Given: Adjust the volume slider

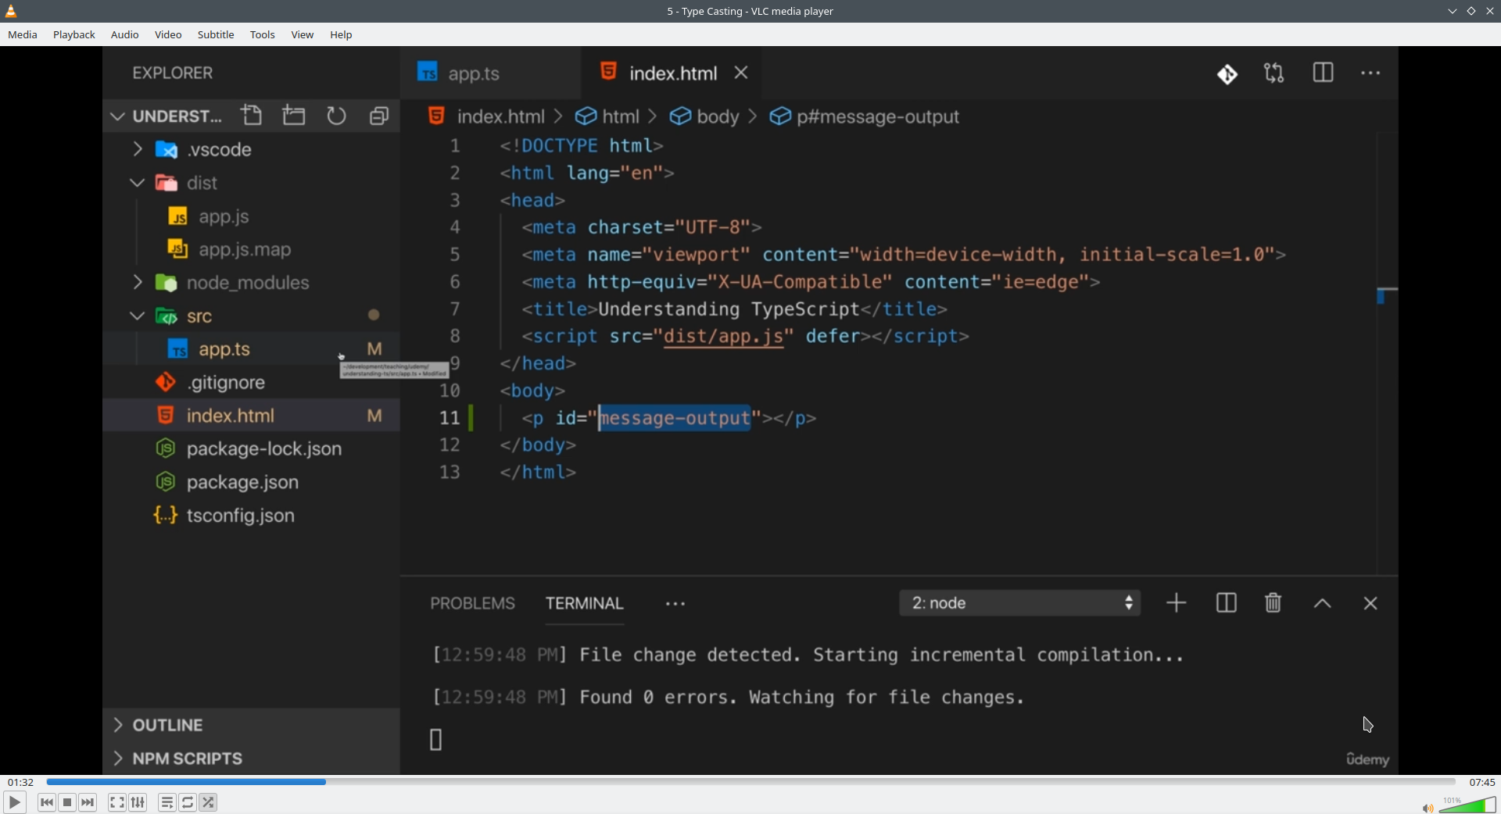Looking at the screenshot, I should (x=1467, y=805).
